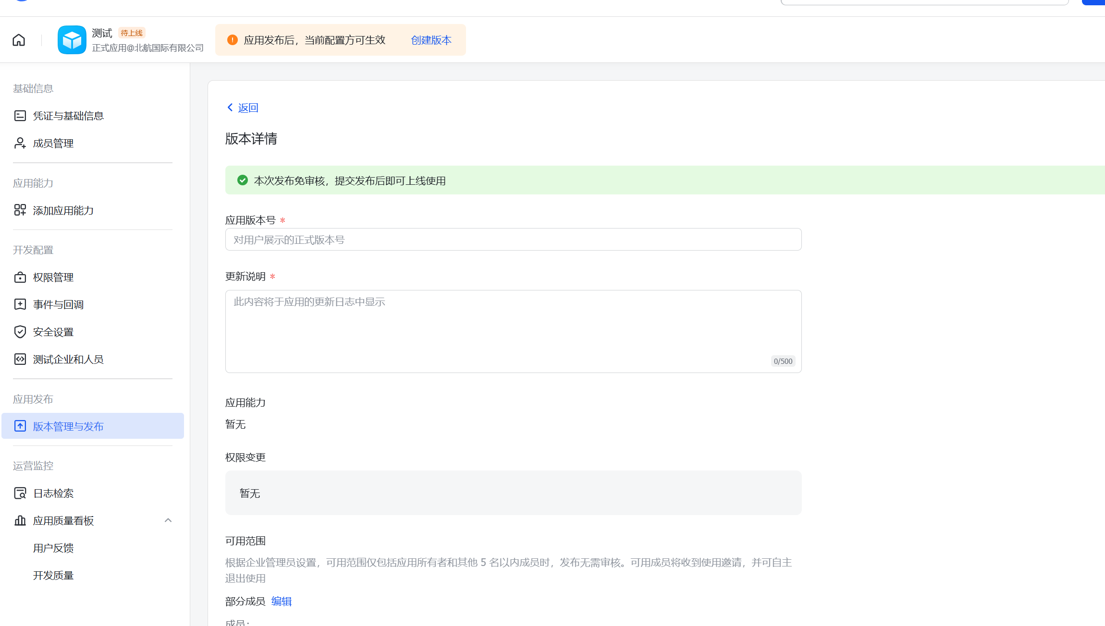
Task: Click the add app capability grid icon
Action: (20, 210)
